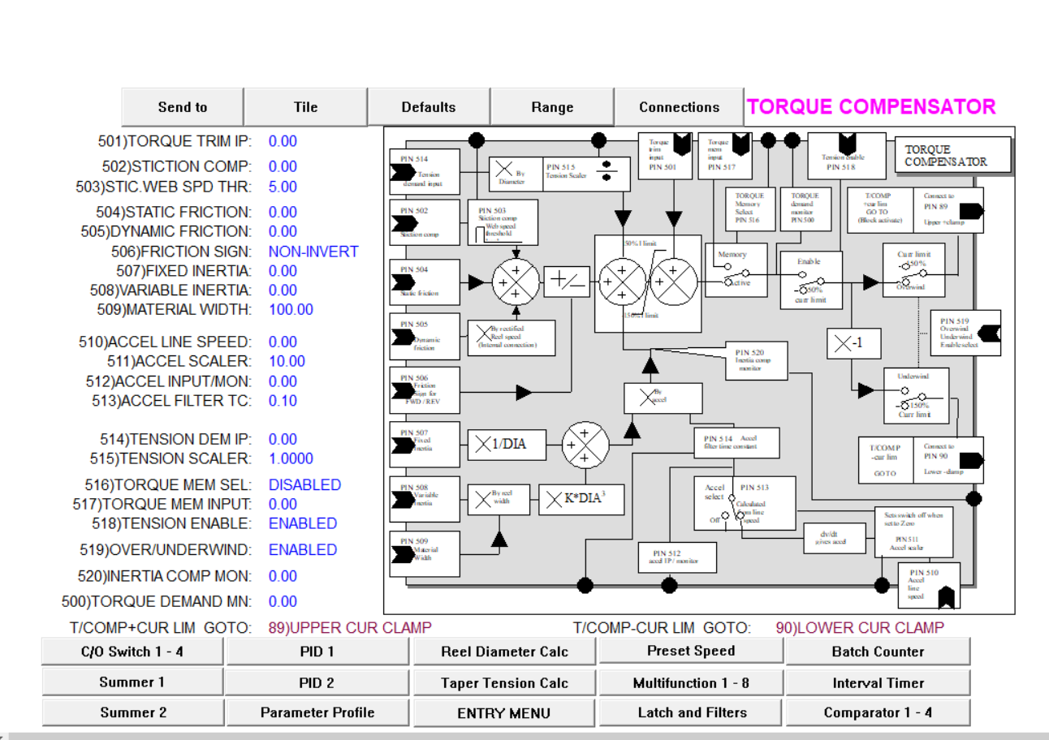Click the TENSION SCALER value 1.0000
1049x740 pixels.
click(x=291, y=459)
